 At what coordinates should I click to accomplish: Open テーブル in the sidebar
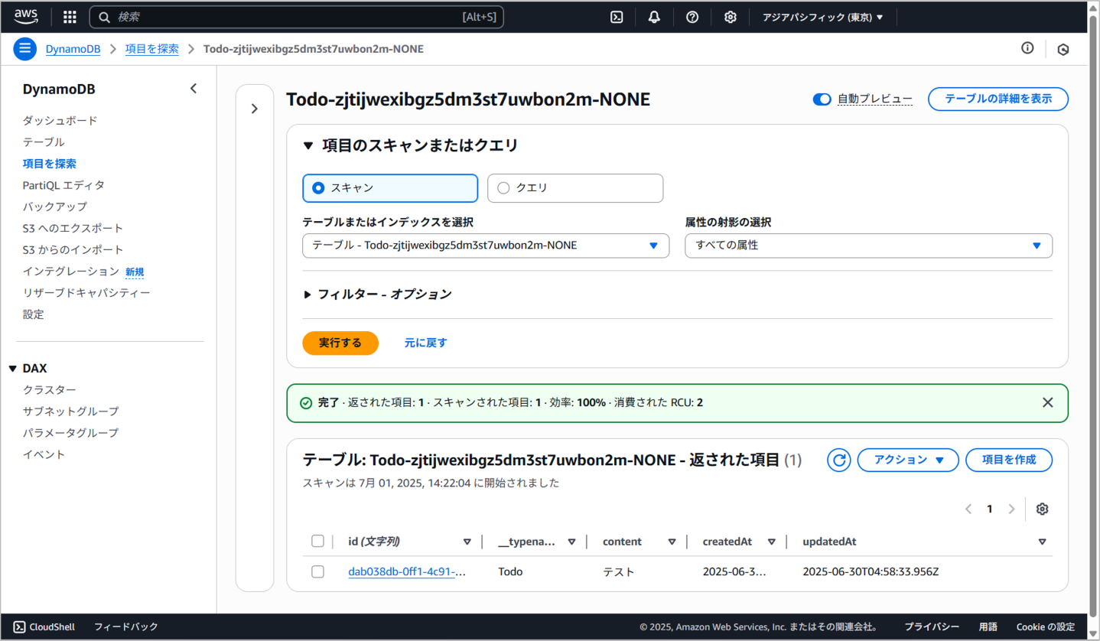point(44,142)
